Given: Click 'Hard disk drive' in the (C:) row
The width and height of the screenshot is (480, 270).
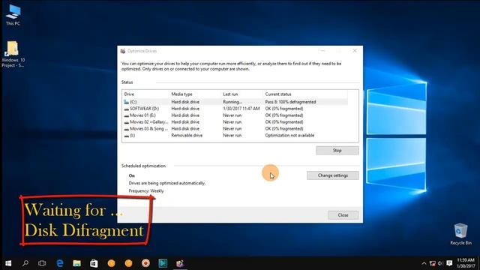Looking at the screenshot, I should (185, 102).
